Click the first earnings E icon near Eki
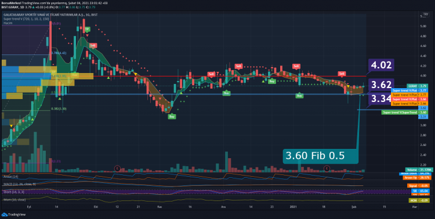The width and height of the screenshot is (435, 219). (118, 168)
